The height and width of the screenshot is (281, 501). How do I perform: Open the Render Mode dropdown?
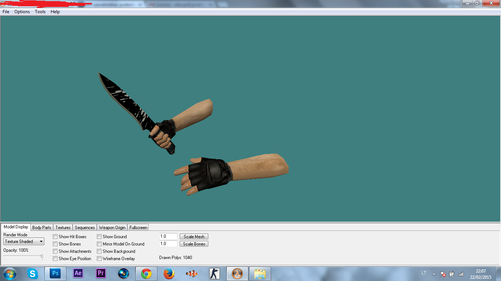pos(24,241)
